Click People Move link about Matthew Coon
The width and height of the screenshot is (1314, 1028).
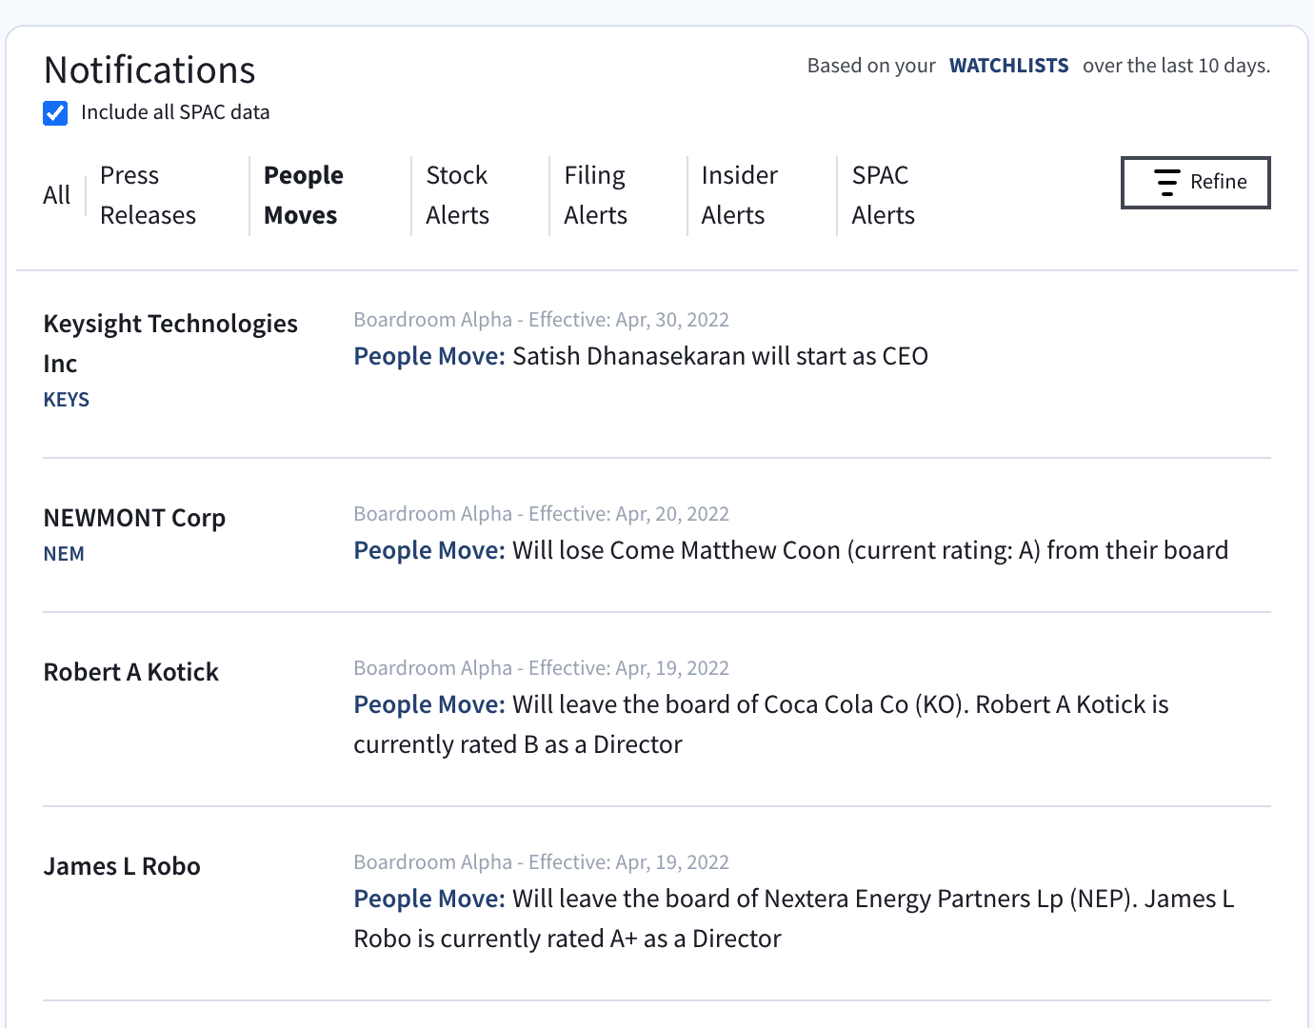coord(429,550)
